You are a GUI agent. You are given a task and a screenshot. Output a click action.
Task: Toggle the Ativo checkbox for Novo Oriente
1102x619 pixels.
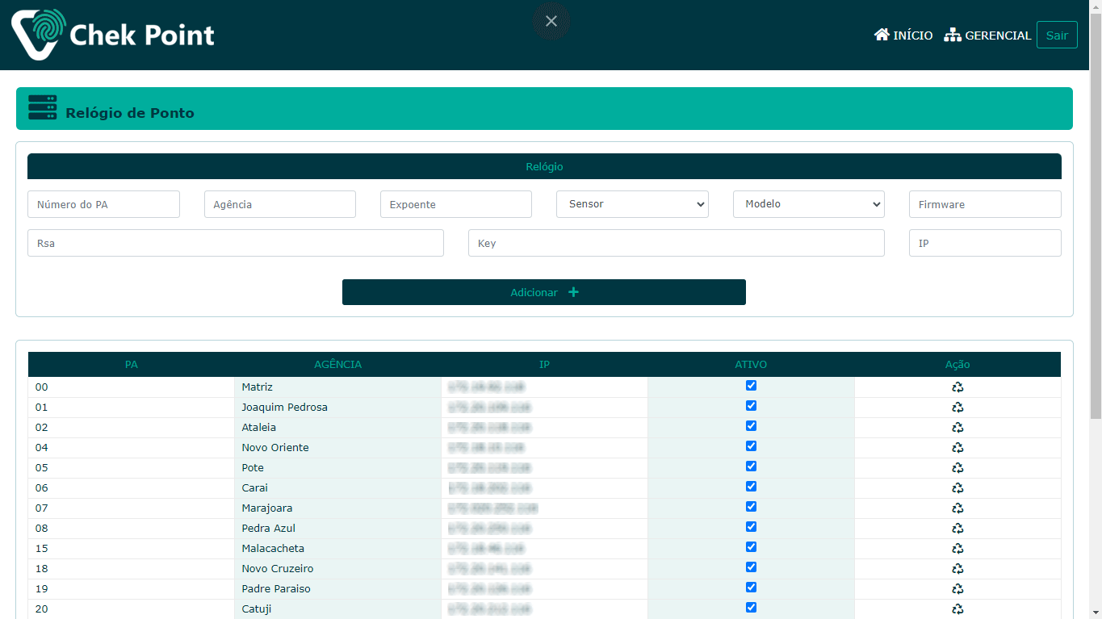[751, 446]
